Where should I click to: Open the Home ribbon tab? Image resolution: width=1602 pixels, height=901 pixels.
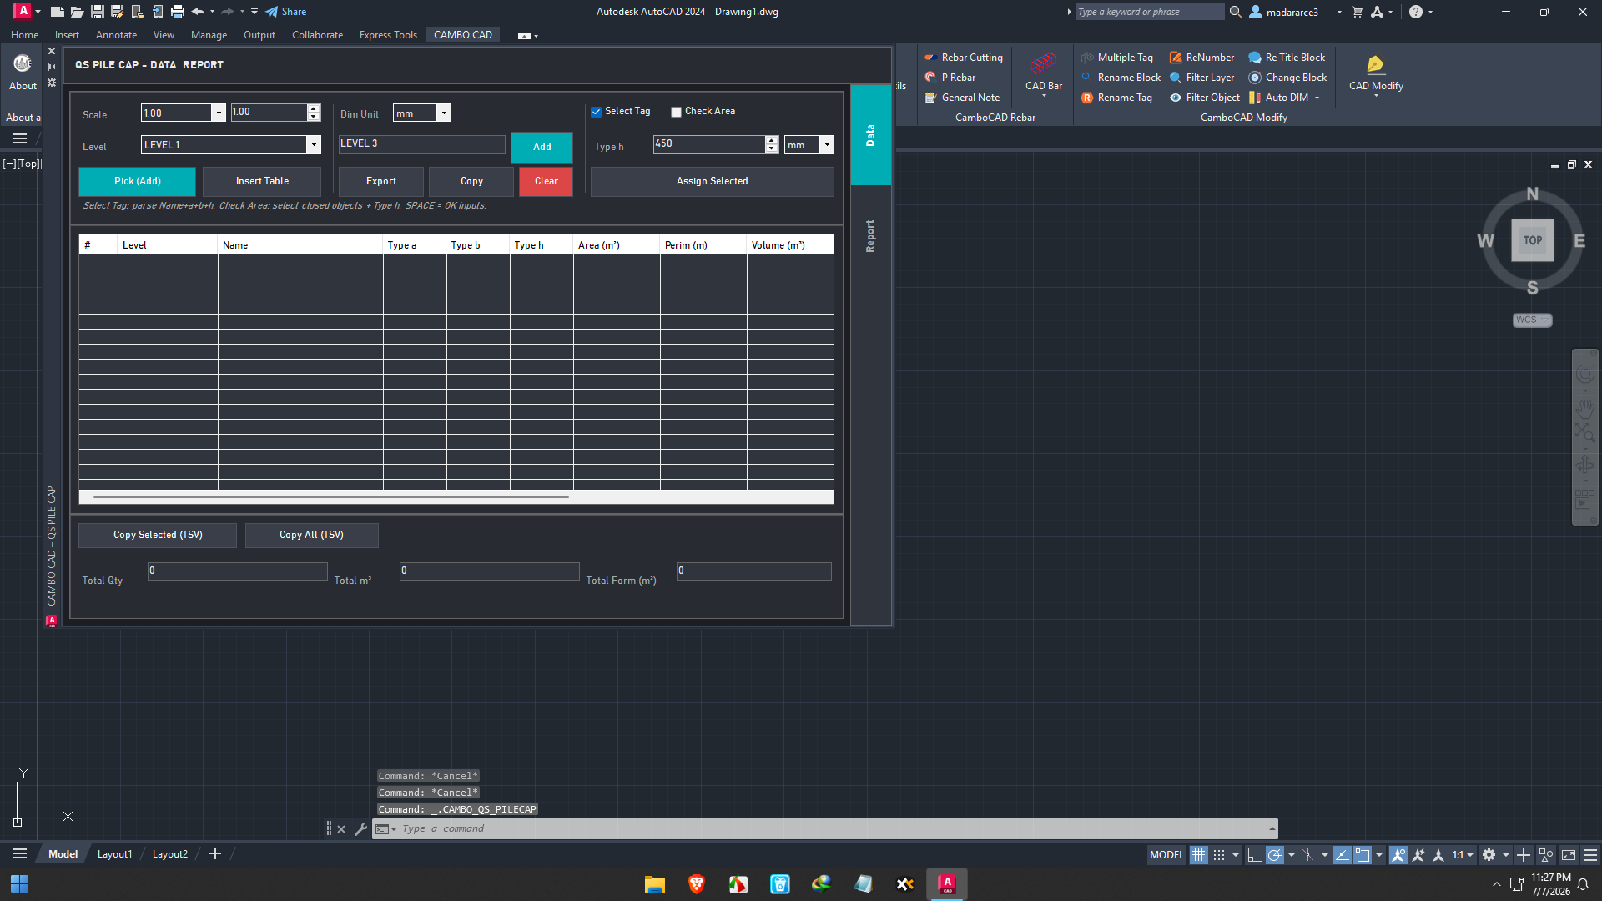tap(24, 35)
